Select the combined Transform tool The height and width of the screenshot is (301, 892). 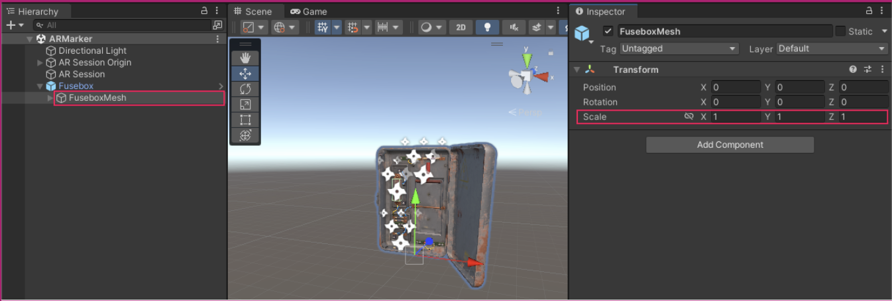click(x=245, y=135)
